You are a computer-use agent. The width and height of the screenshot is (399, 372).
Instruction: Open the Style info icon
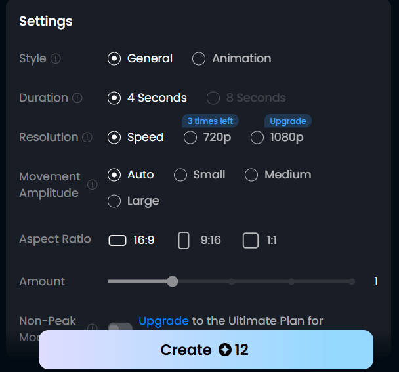pos(56,58)
